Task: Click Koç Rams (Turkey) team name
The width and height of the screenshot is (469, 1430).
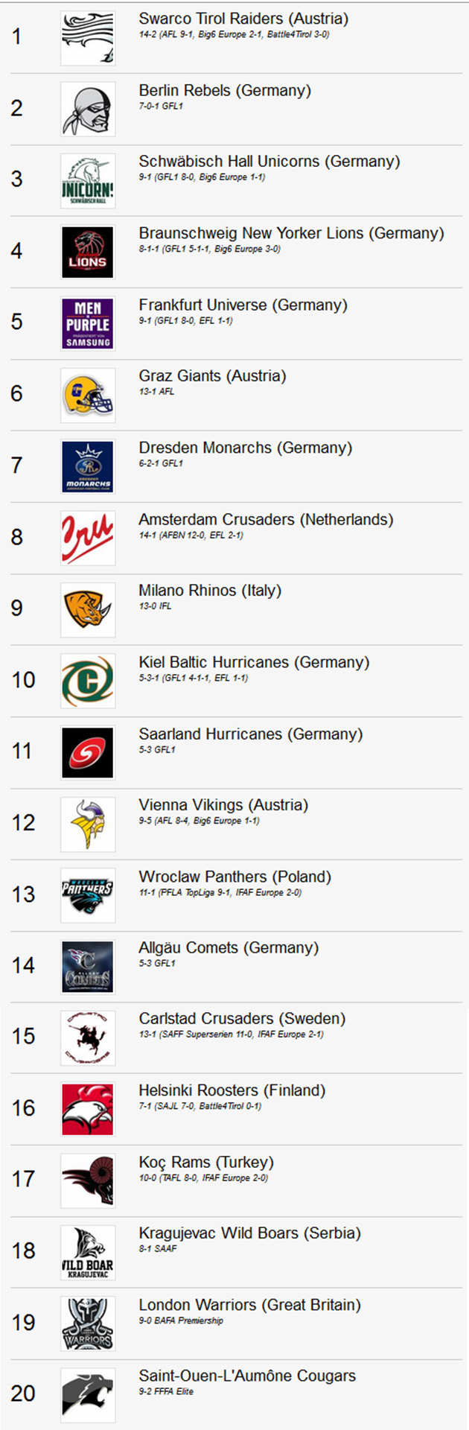Action: click(x=206, y=1162)
